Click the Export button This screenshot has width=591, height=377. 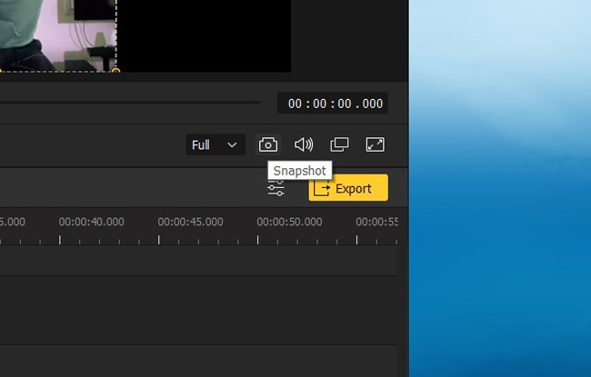point(348,187)
